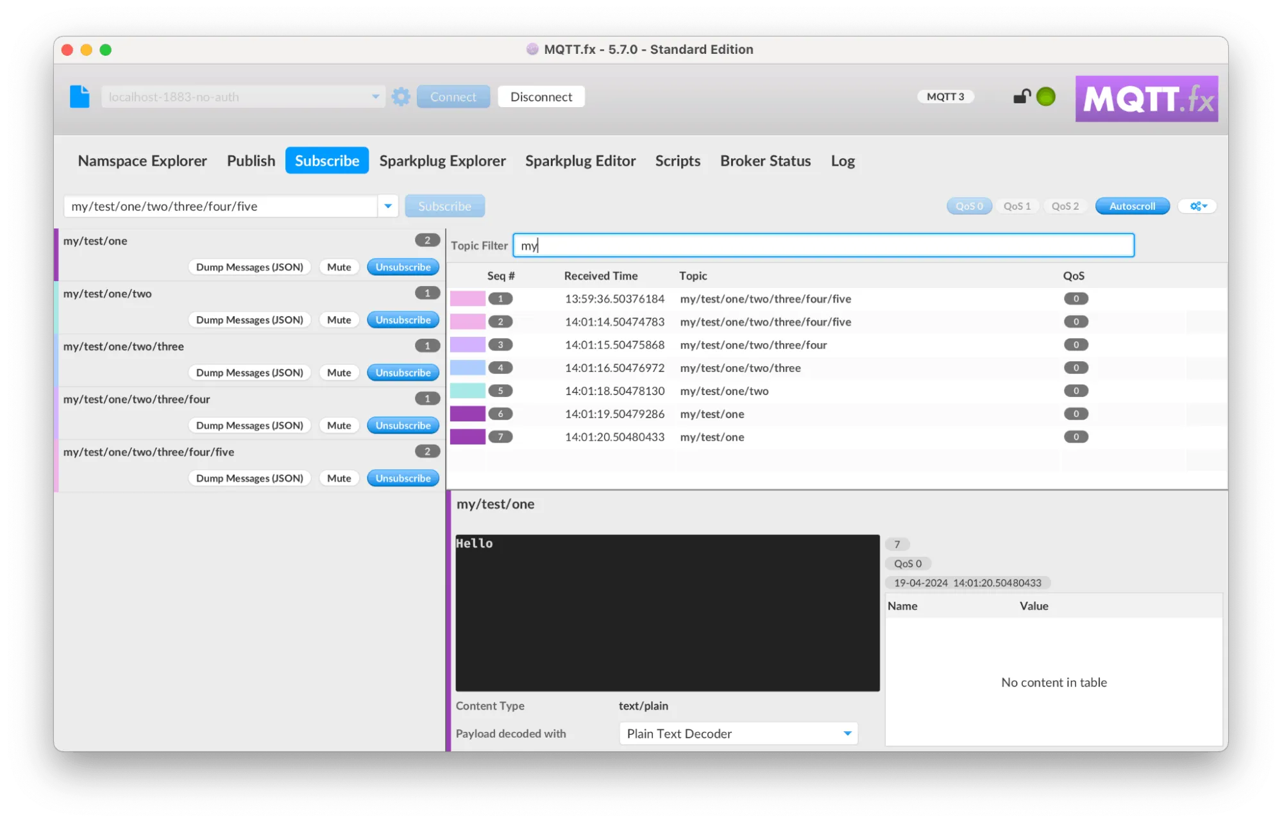Open the localhost-1883-no-auth profile dropdown
The image size is (1282, 823).
[x=375, y=97]
